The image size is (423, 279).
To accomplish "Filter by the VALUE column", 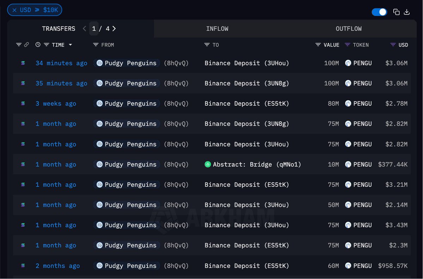I will [318, 45].
